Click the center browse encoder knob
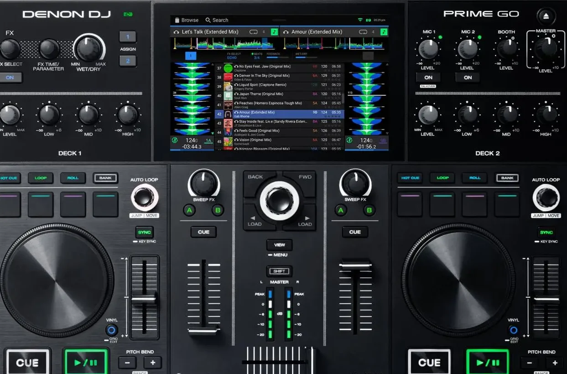567x374 pixels. tap(280, 201)
